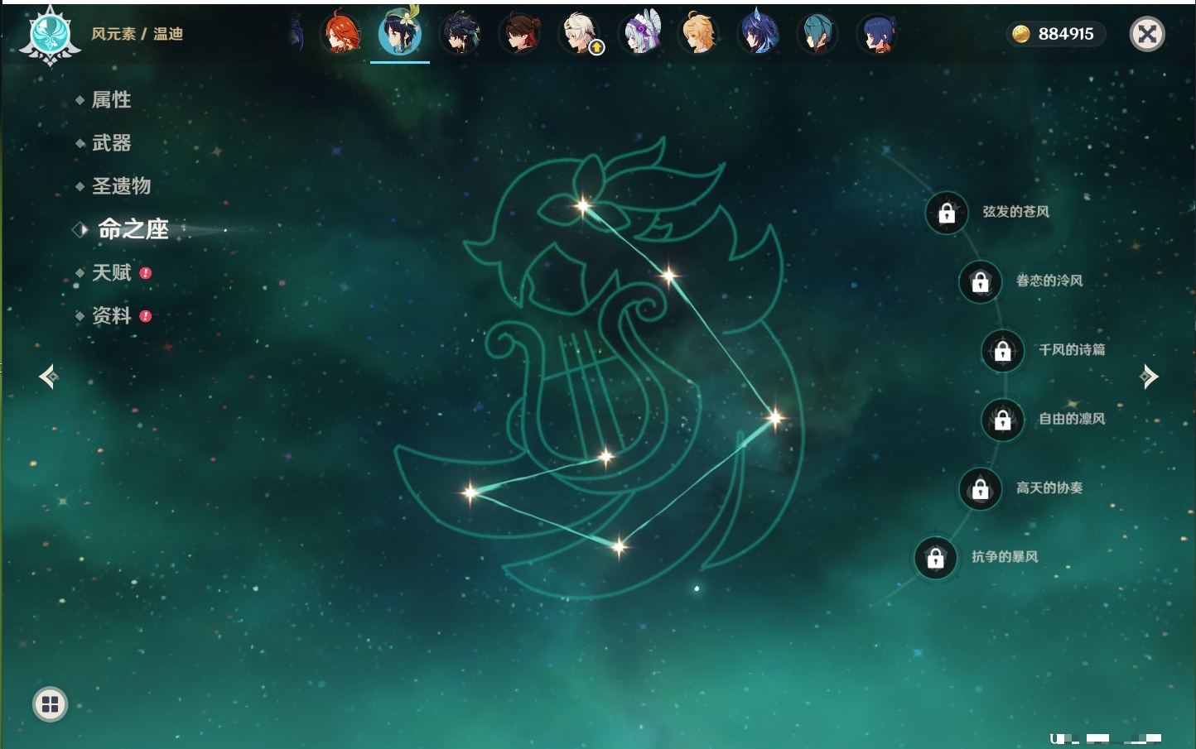Open locked constellation 千风的诗篇
The width and height of the screenshot is (1196, 749).
click(1002, 351)
